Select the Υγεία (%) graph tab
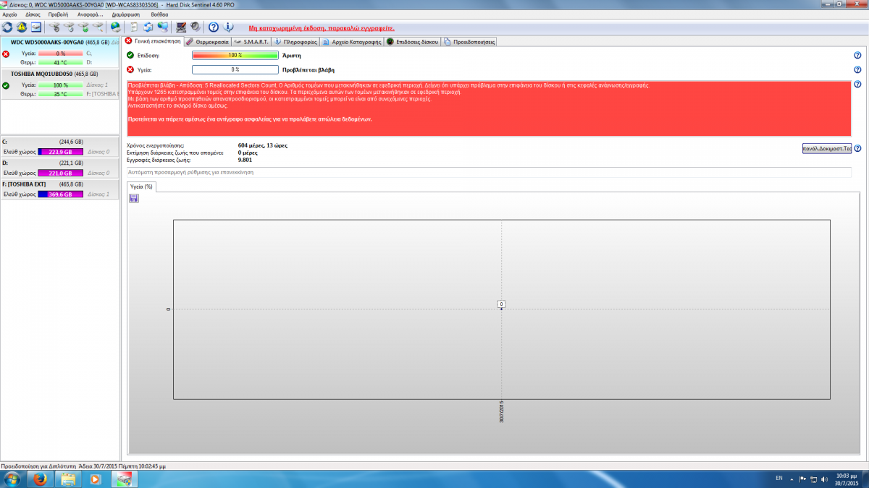The height and width of the screenshot is (488, 869). [x=141, y=187]
